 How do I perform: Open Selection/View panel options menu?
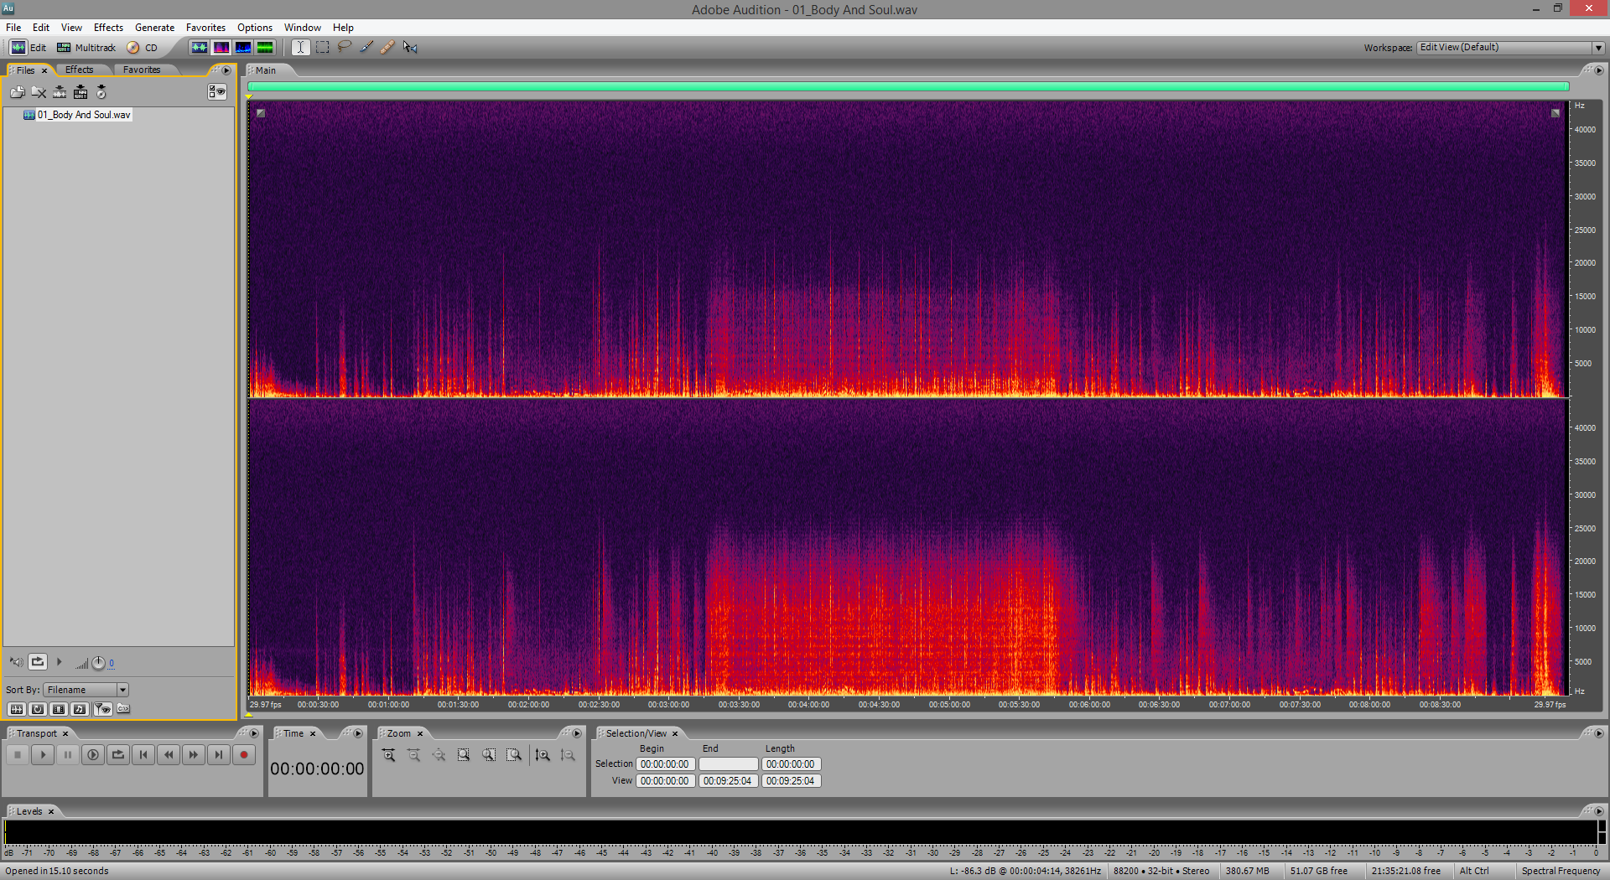point(1598,733)
